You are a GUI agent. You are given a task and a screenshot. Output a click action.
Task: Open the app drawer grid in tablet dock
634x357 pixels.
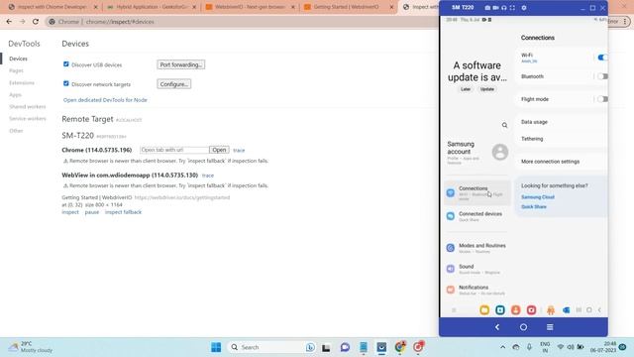[x=454, y=310]
